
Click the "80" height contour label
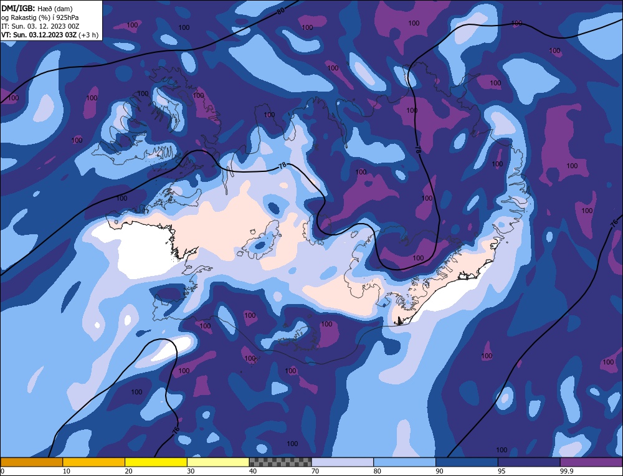click(x=281, y=11)
